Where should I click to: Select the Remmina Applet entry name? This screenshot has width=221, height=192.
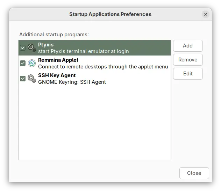[58, 60]
